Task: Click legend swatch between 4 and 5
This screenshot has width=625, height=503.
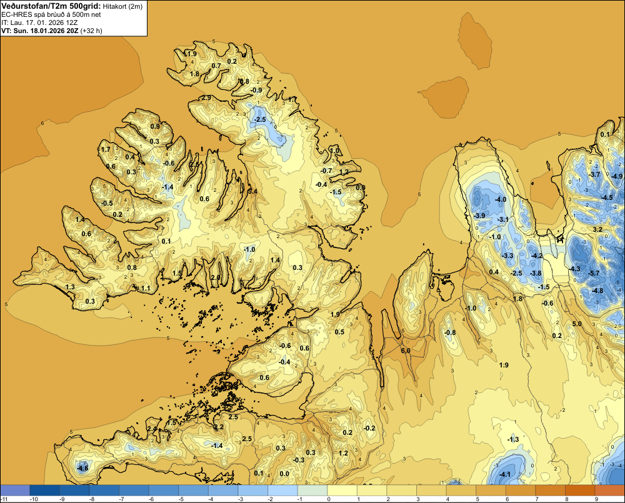Action: point(461,490)
